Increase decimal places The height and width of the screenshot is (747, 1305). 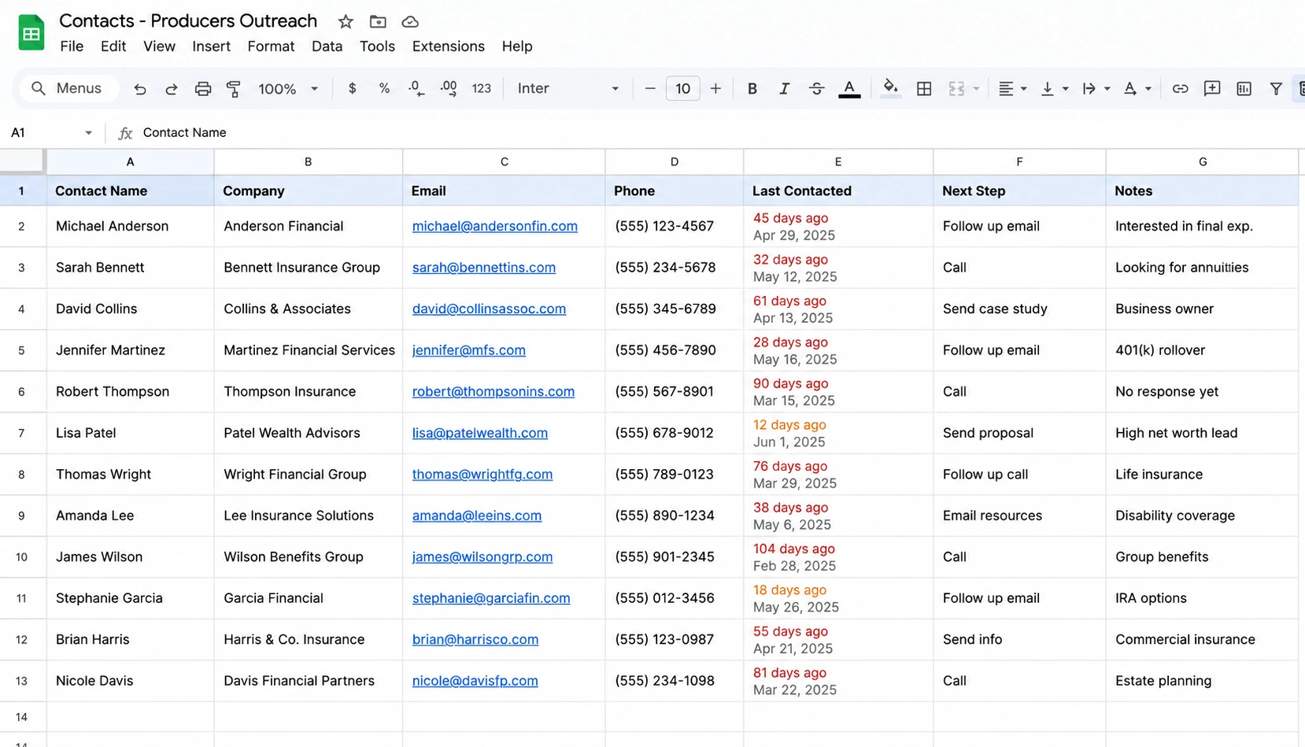449,89
